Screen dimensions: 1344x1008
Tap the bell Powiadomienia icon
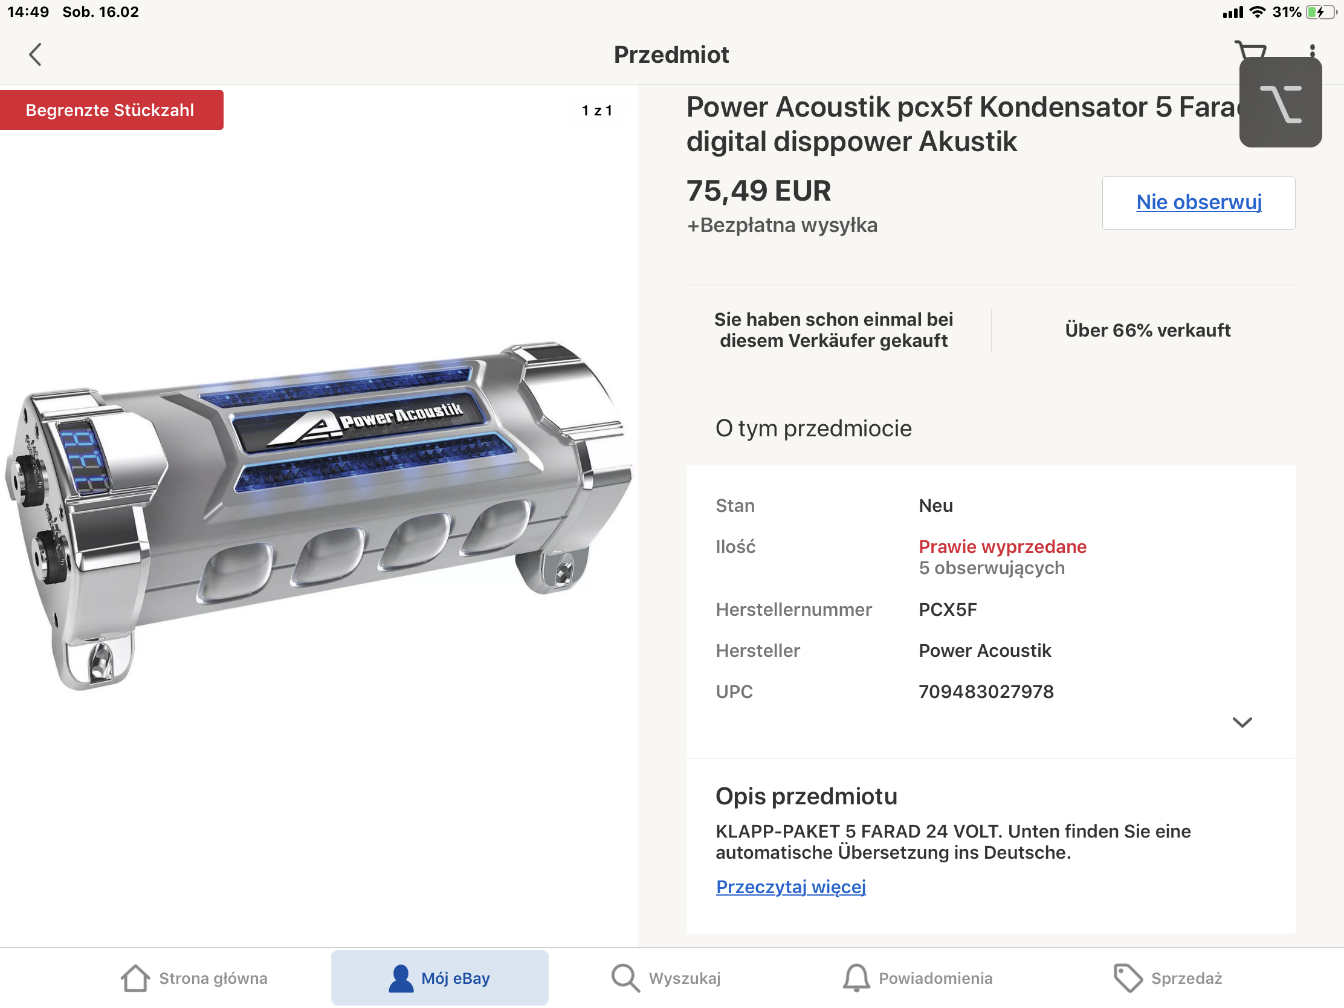click(856, 978)
